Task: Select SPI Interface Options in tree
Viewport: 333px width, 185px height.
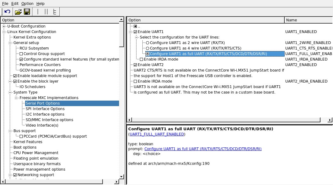Action: (45, 109)
